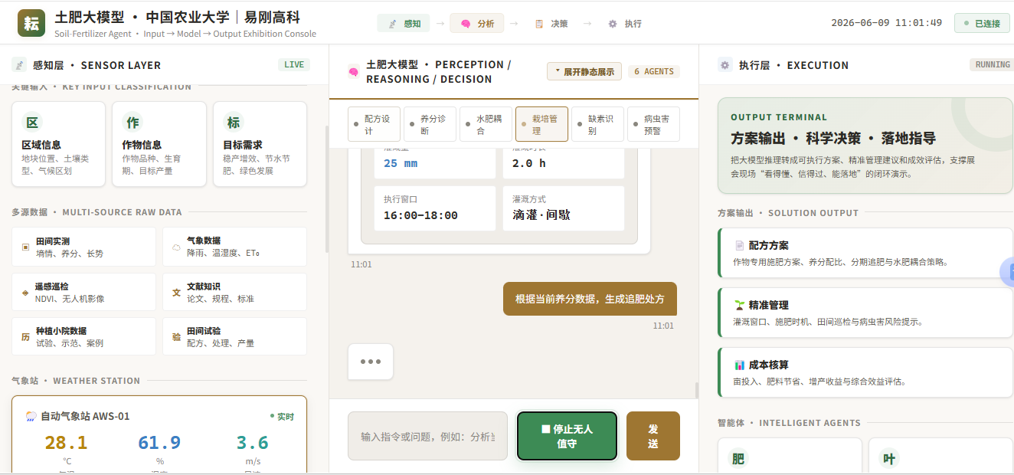This screenshot has height=475, width=1014.
Task: Click the blue floating widget at right edge
Action: [x=1008, y=271]
